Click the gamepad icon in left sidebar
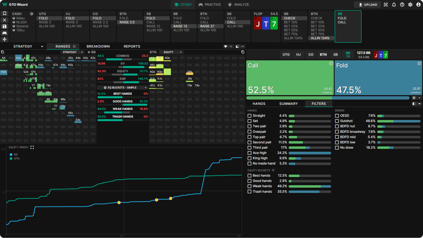 coord(5,33)
